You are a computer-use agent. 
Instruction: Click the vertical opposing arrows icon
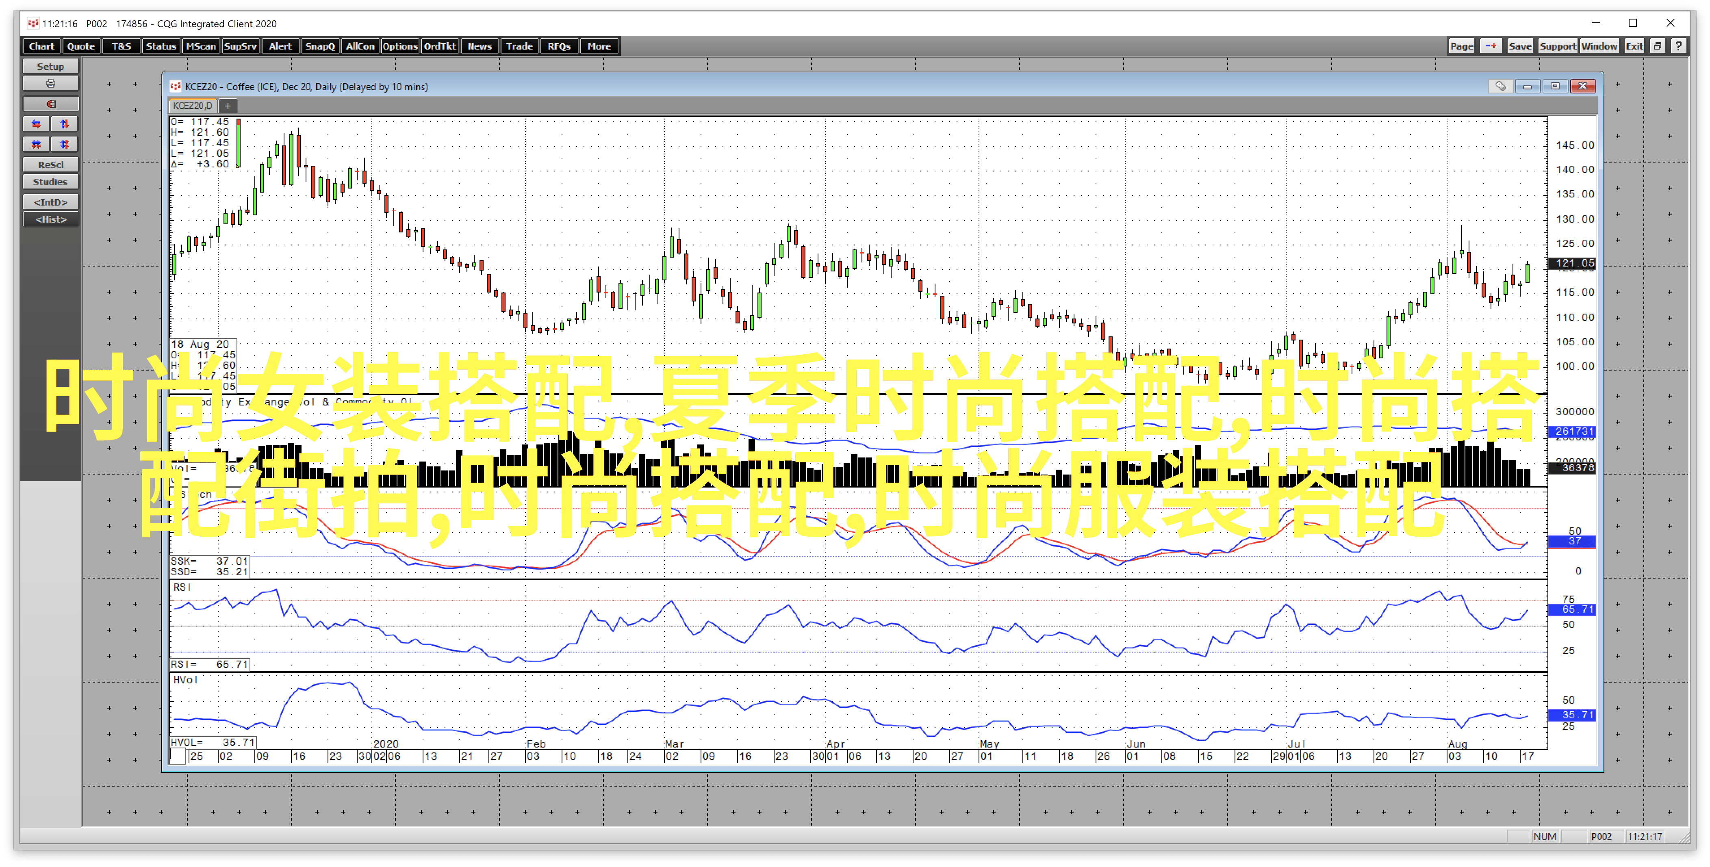[x=64, y=124]
